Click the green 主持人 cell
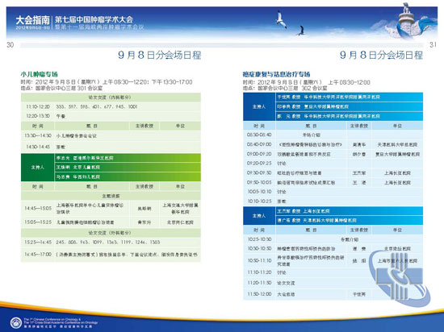Image resolution: width=444 pixels, height=332 pixels. tap(37, 168)
